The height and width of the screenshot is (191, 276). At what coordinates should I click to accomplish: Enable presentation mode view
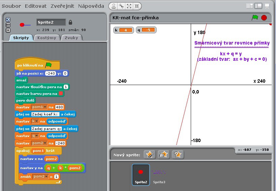[x=267, y=6]
